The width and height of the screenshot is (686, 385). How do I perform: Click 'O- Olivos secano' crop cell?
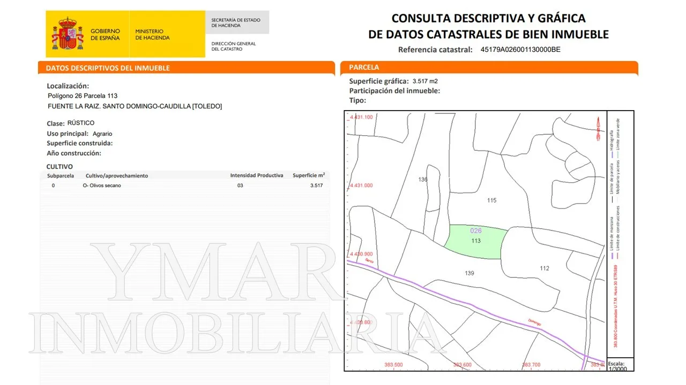coord(102,186)
